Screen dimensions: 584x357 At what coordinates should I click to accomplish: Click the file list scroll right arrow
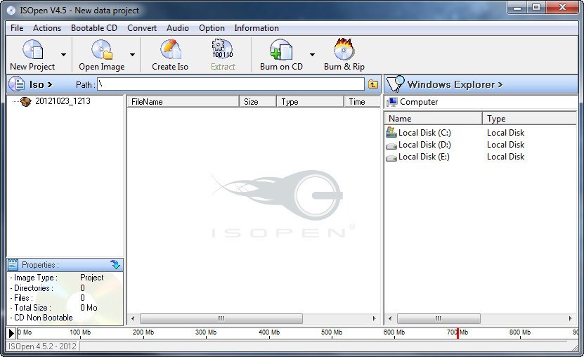coord(374,318)
